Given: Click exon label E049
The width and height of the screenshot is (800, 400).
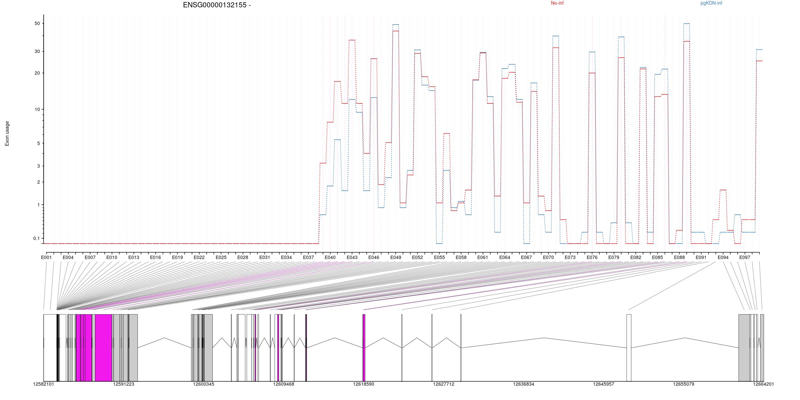Looking at the screenshot, I should 396,257.
